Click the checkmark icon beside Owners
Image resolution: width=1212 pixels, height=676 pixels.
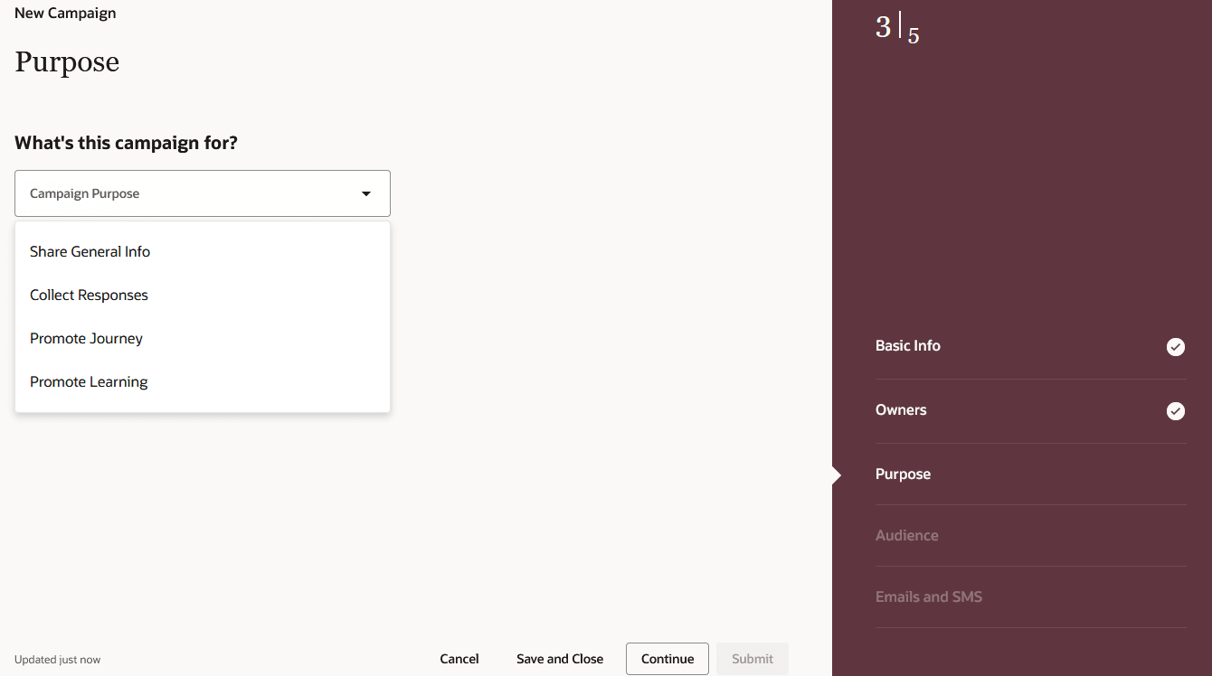coord(1175,410)
